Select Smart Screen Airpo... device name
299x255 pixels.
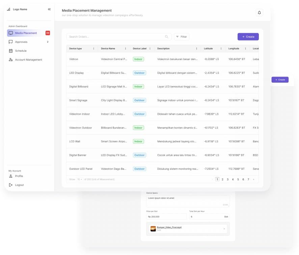click(x=114, y=141)
